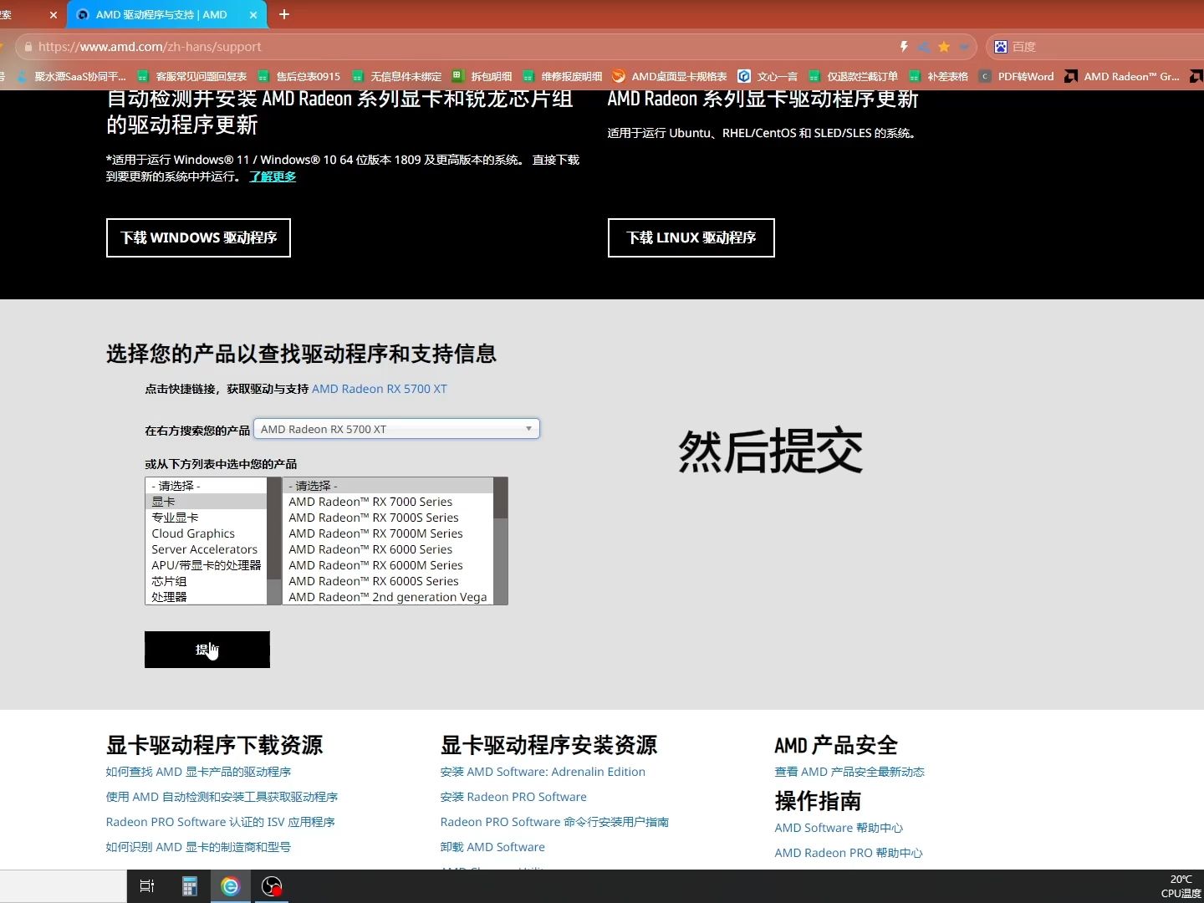Open the AMD Radeon Gr... bookmark
The height and width of the screenshot is (903, 1204).
[x=1122, y=76]
